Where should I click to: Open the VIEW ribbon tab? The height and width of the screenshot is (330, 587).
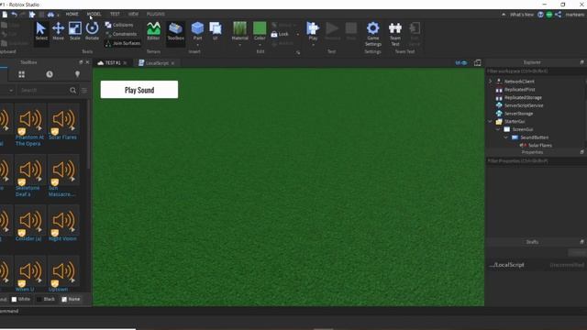click(133, 14)
